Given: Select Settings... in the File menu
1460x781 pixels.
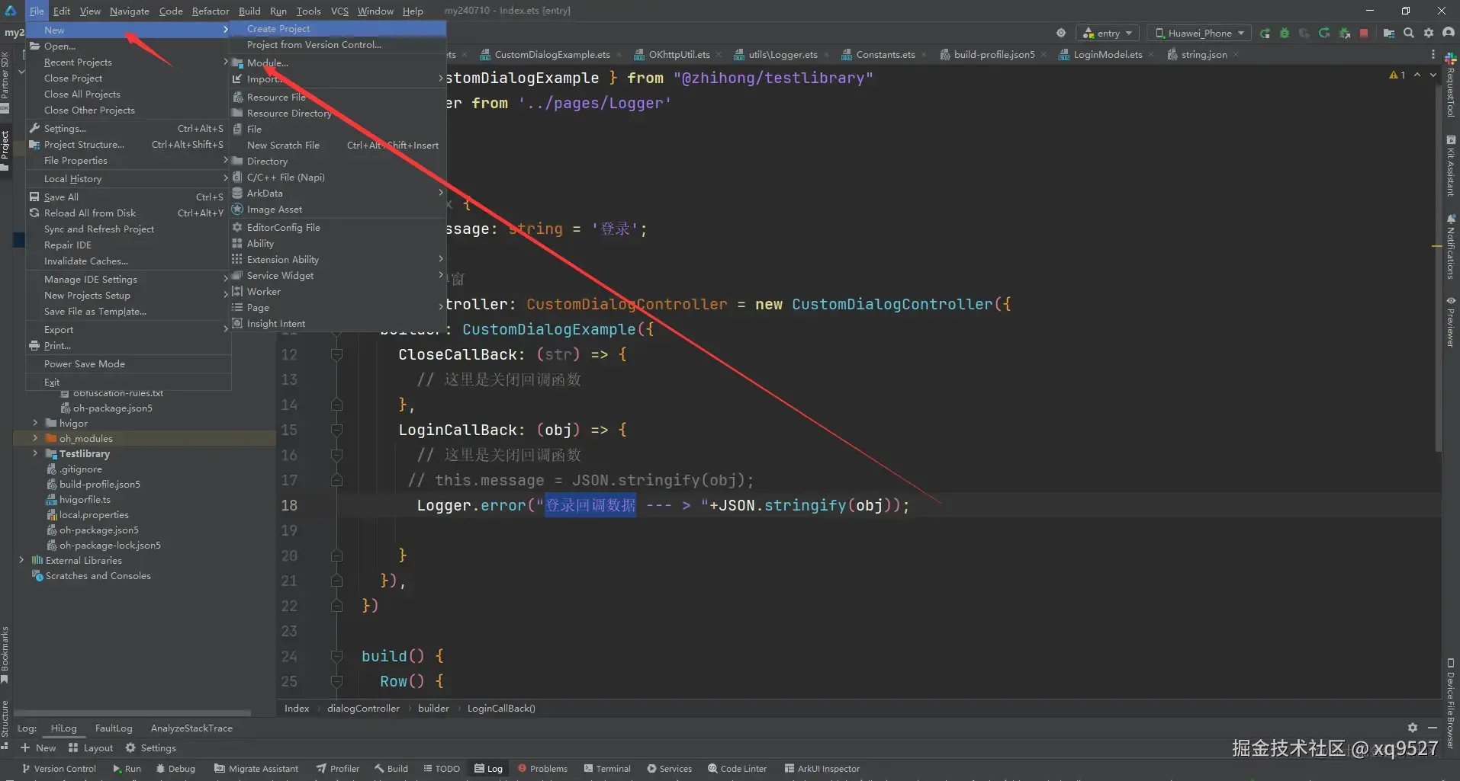Looking at the screenshot, I should pos(128,128).
